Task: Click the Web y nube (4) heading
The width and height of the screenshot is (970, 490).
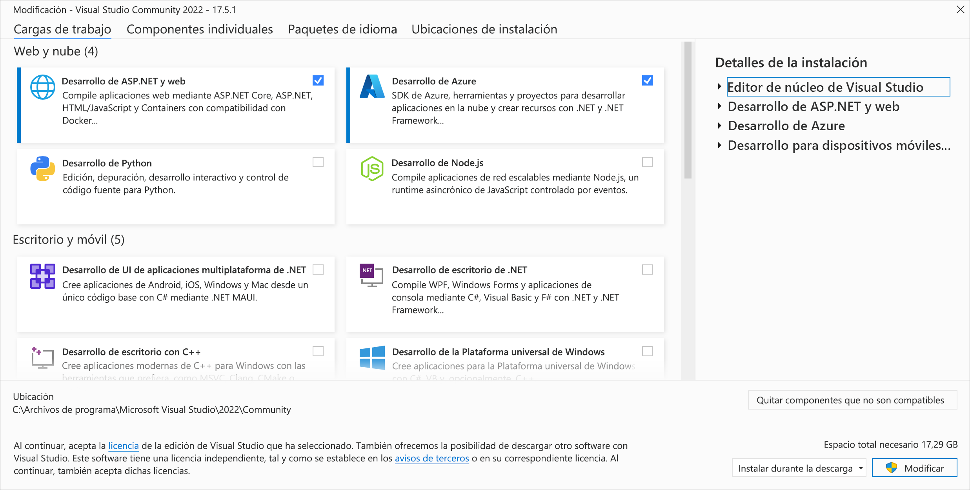Action: (56, 51)
